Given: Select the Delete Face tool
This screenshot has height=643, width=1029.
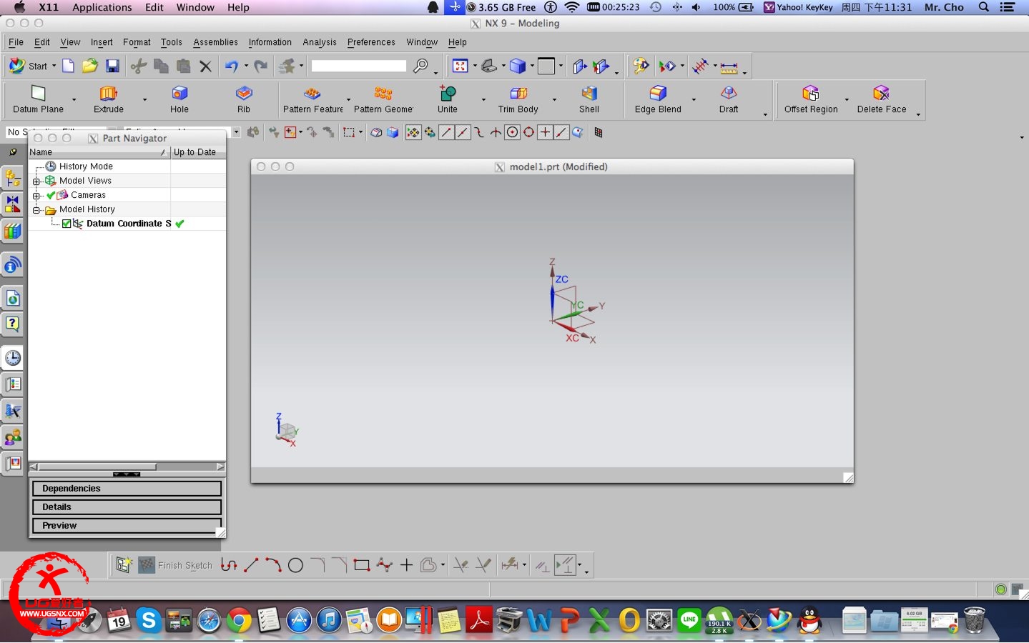Looking at the screenshot, I should click(x=882, y=99).
